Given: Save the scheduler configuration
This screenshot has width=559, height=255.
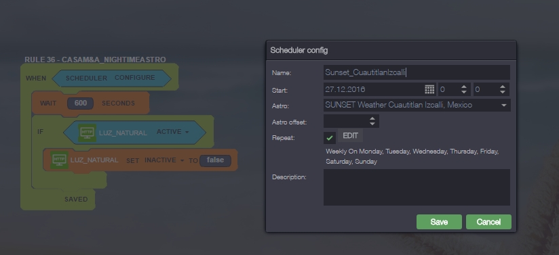Looking at the screenshot, I should (439, 222).
